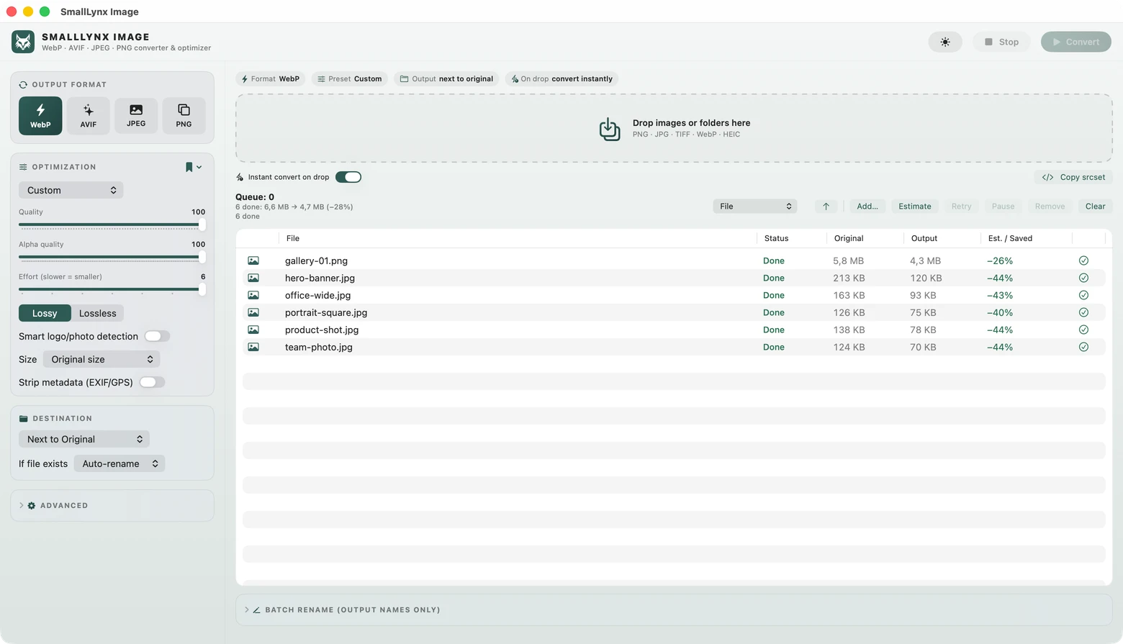
Task: Enable Smart logo/photo detection
Action: [x=157, y=336]
